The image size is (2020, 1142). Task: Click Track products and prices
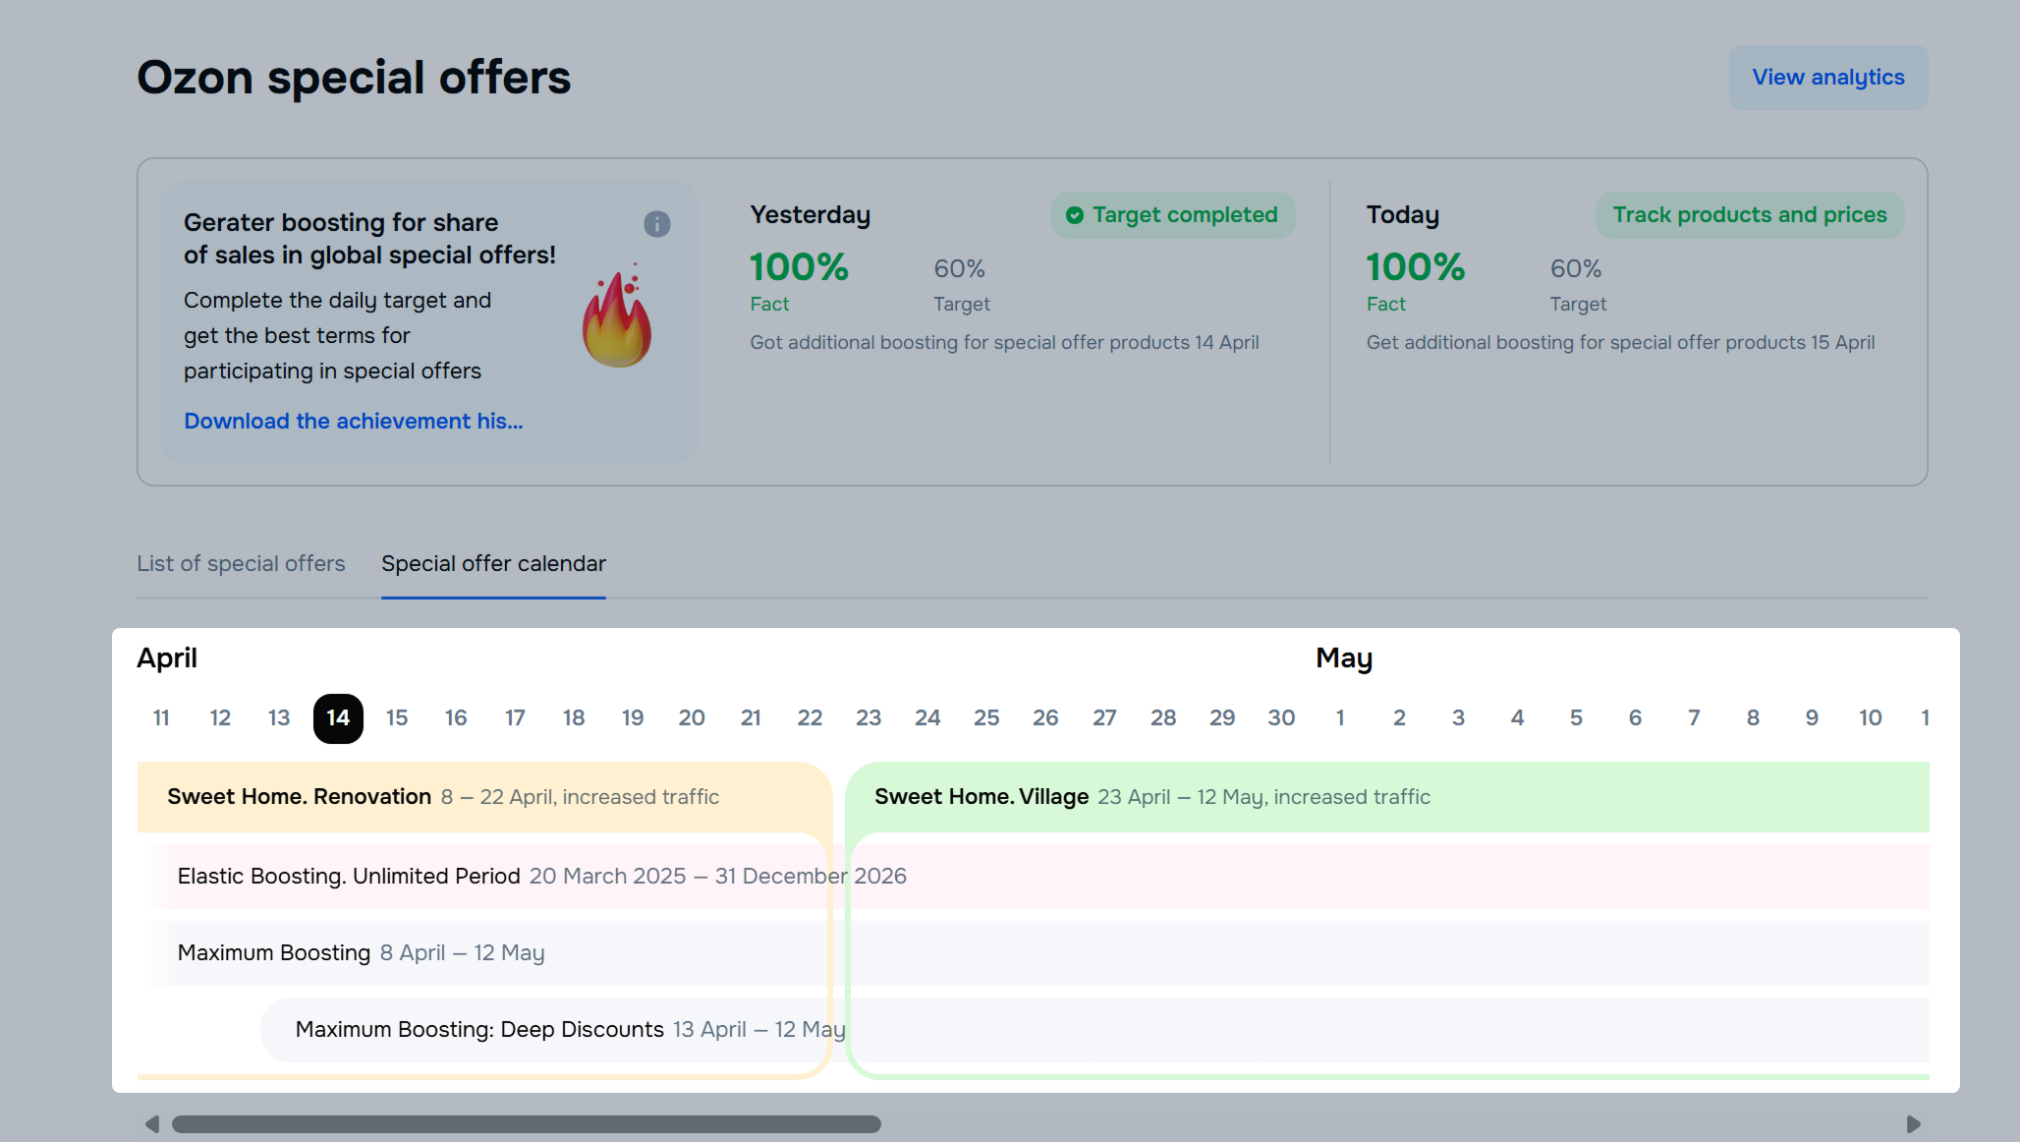pyautogui.click(x=1749, y=215)
